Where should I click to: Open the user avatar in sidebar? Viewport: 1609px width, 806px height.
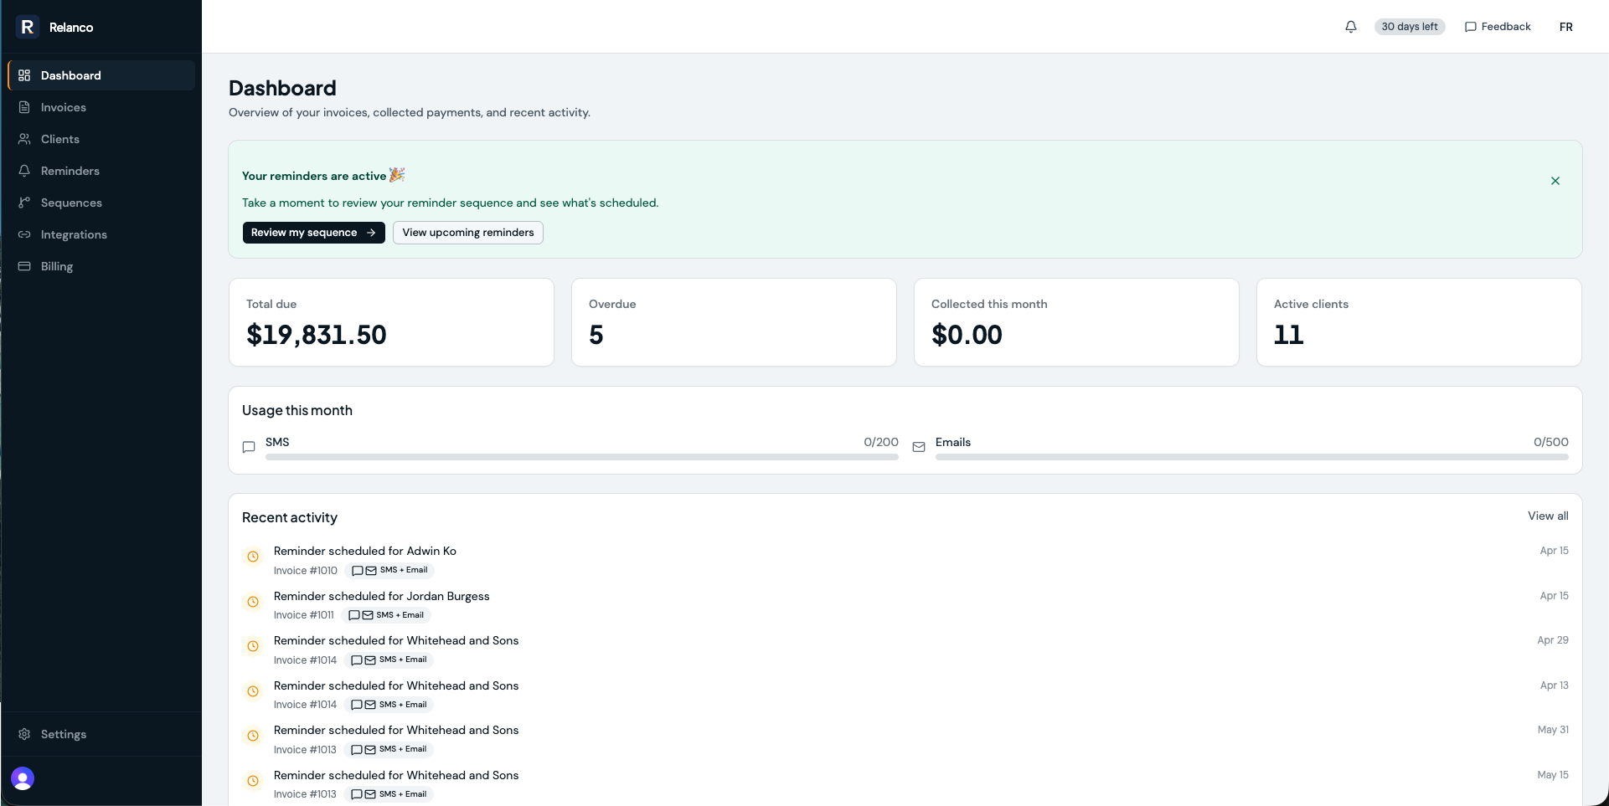23,778
